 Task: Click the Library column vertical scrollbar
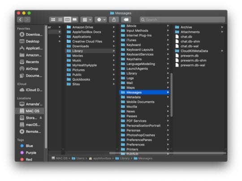[x=172, y=95]
